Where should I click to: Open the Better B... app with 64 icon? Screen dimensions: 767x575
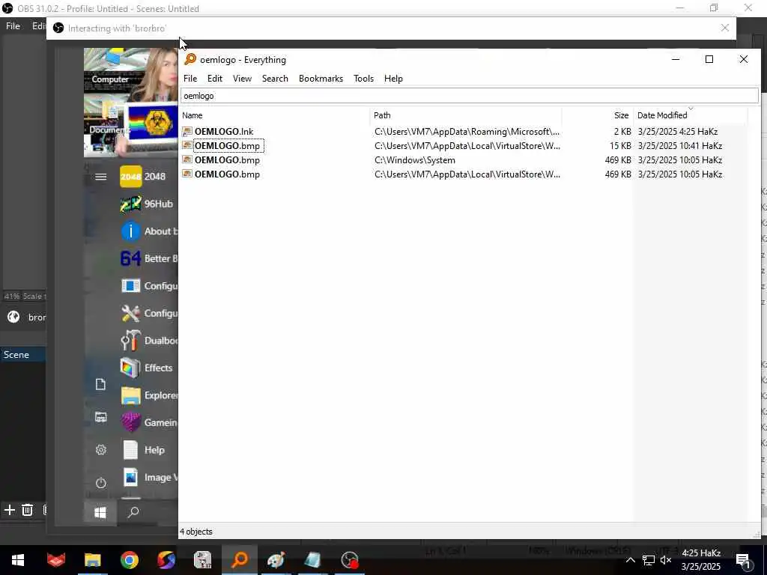point(149,258)
